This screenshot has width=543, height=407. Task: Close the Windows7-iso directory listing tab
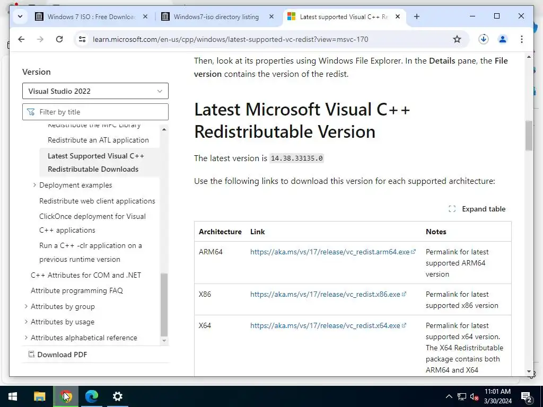coord(271,16)
